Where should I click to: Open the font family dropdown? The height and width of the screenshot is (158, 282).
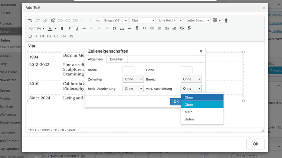pos(115,20)
